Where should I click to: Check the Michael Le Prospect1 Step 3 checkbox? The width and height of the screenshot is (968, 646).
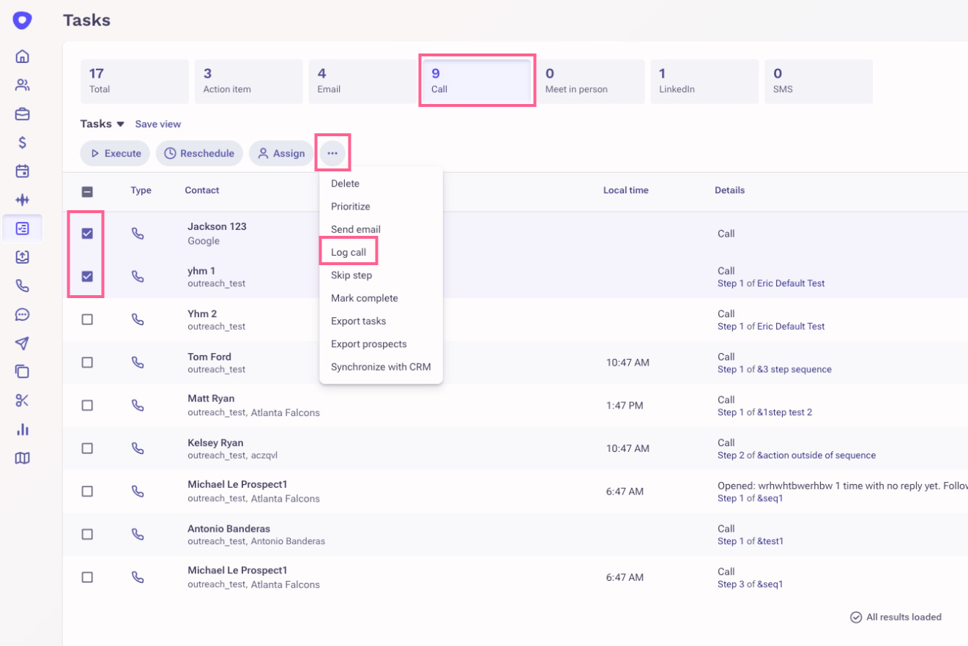pyautogui.click(x=87, y=577)
